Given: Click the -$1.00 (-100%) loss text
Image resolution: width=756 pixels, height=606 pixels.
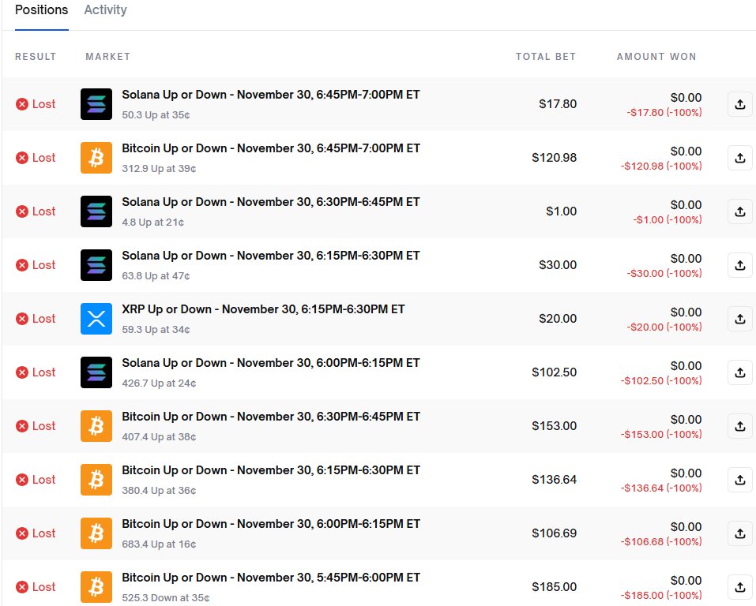Looking at the screenshot, I should point(668,219).
